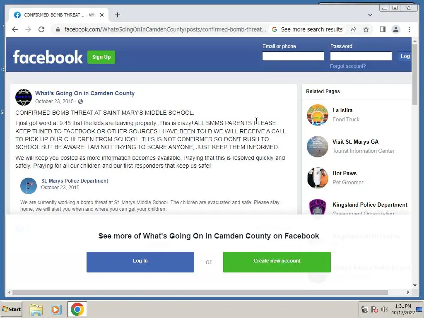Select the CONFIRMED BOMB THREAT tab
424x318 pixels.
pyautogui.click(x=59, y=15)
